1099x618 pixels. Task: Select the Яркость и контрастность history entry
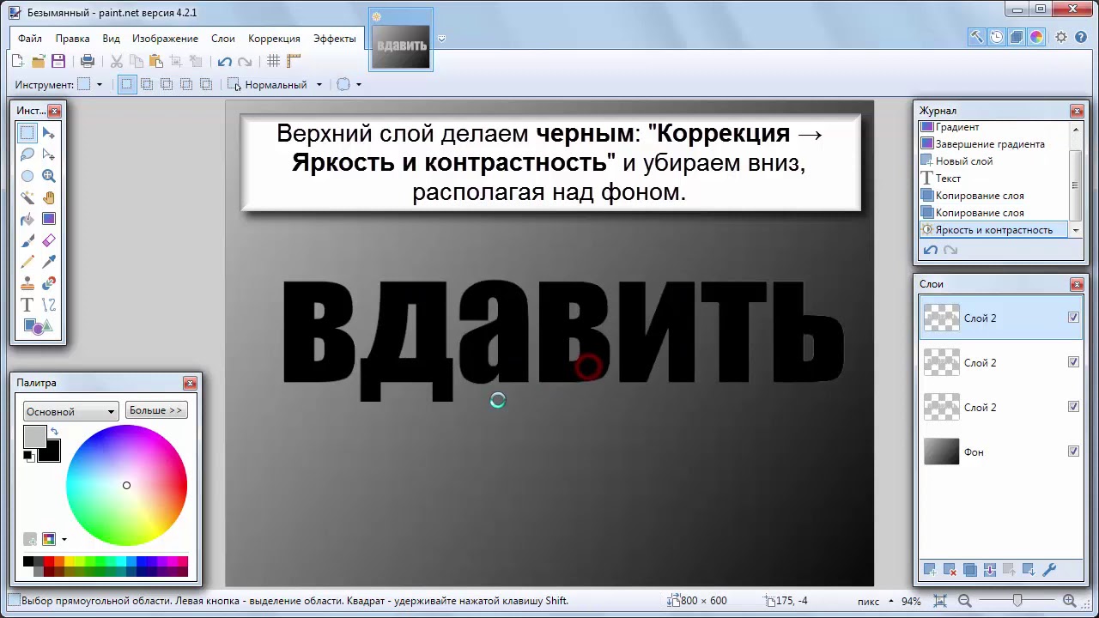coord(993,230)
